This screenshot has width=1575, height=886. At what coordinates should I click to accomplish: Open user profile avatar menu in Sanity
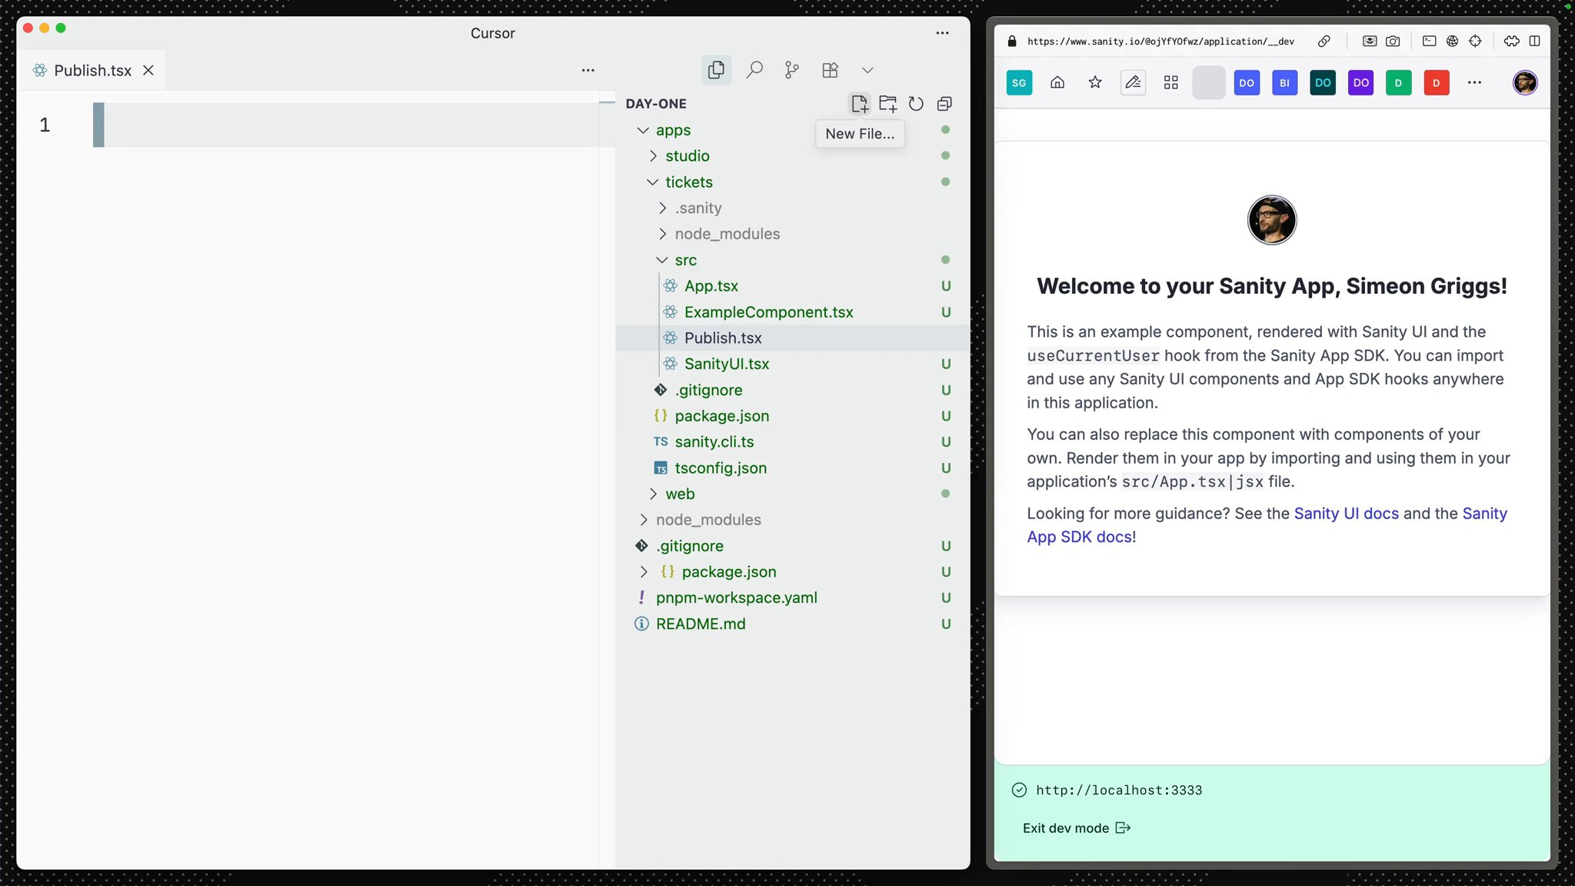(1525, 82)
